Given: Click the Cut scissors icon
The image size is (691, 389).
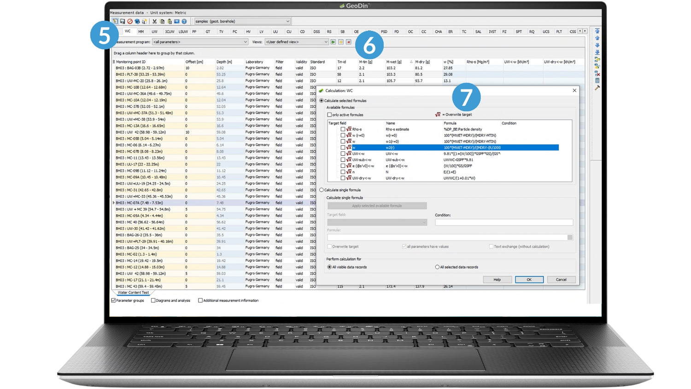Looking at the screenshot, I should (x=154, y=22).
